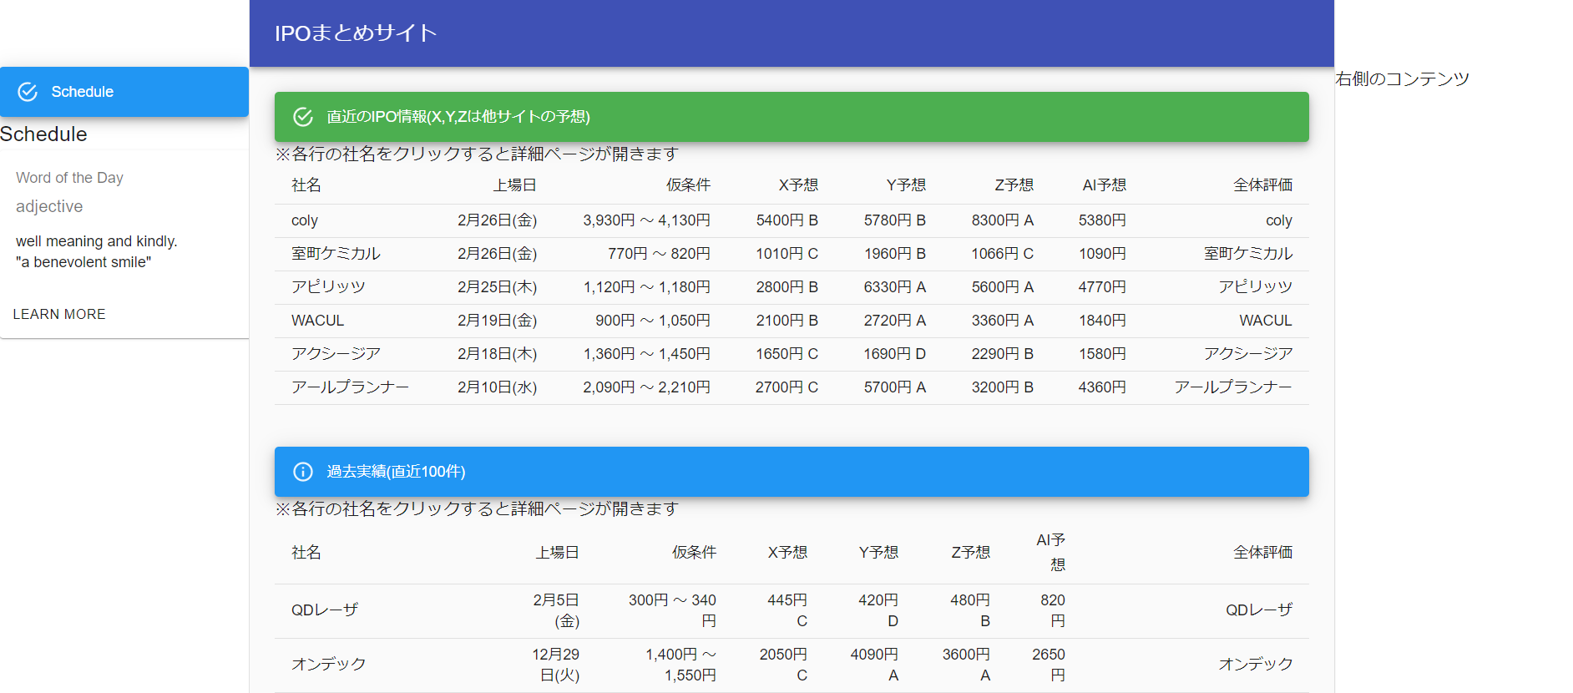Click WACUL in the 全体評価 column
Screen dimensions: 1573x693
tap(1266, 321)
